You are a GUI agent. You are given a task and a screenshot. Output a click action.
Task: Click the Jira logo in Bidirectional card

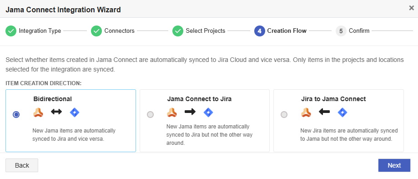[x=75, y=113]
